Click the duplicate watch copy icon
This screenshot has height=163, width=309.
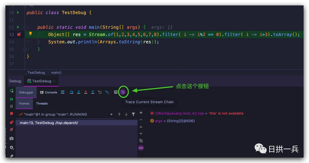pos(141,141)
